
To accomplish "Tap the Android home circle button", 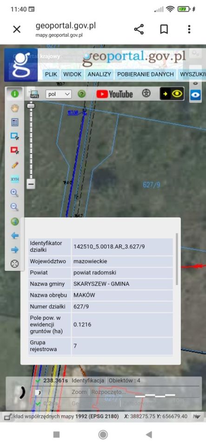I will click(103, 434).
